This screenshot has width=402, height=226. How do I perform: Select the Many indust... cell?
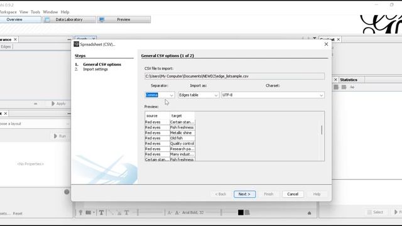point(182,154)
